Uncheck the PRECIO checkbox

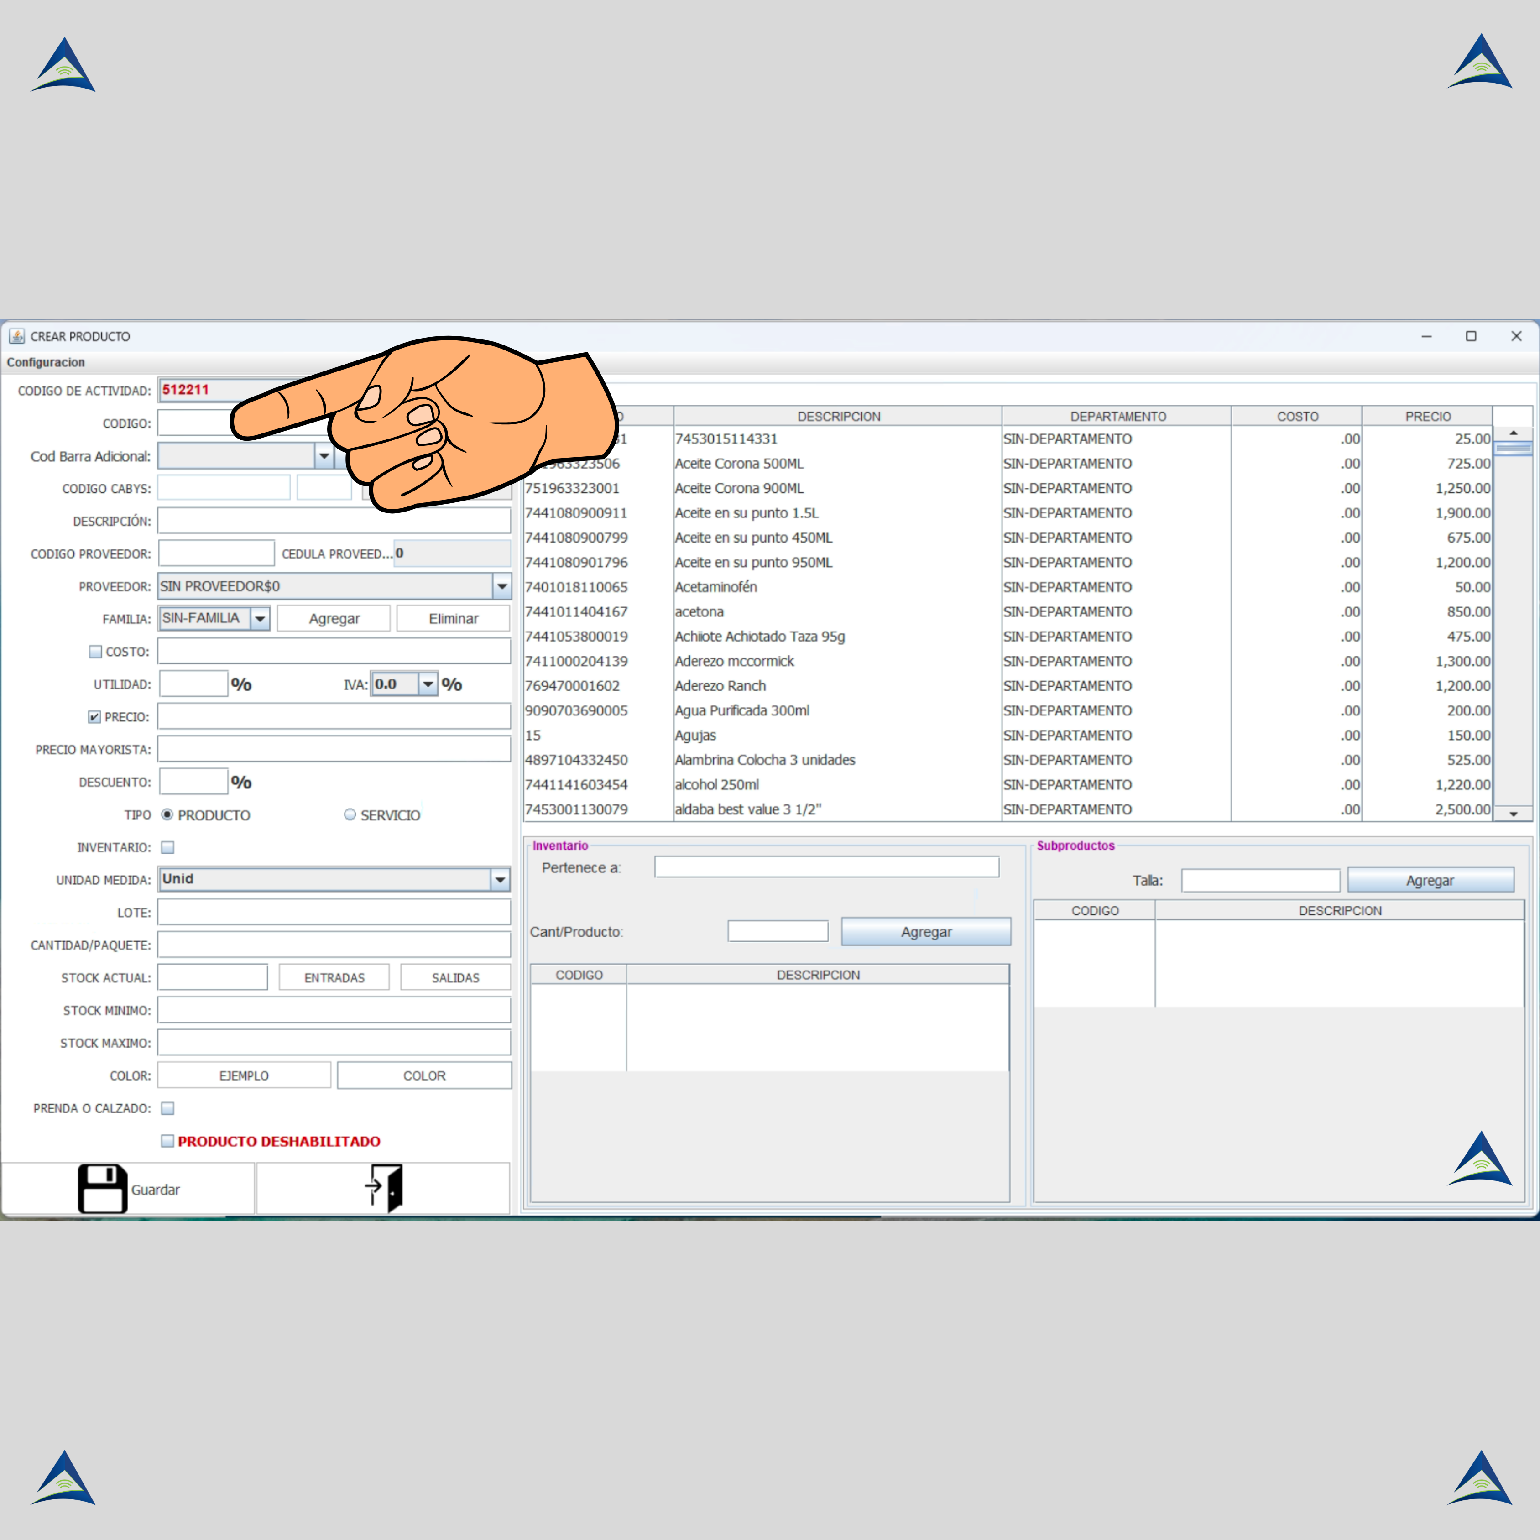click(94, 716)
